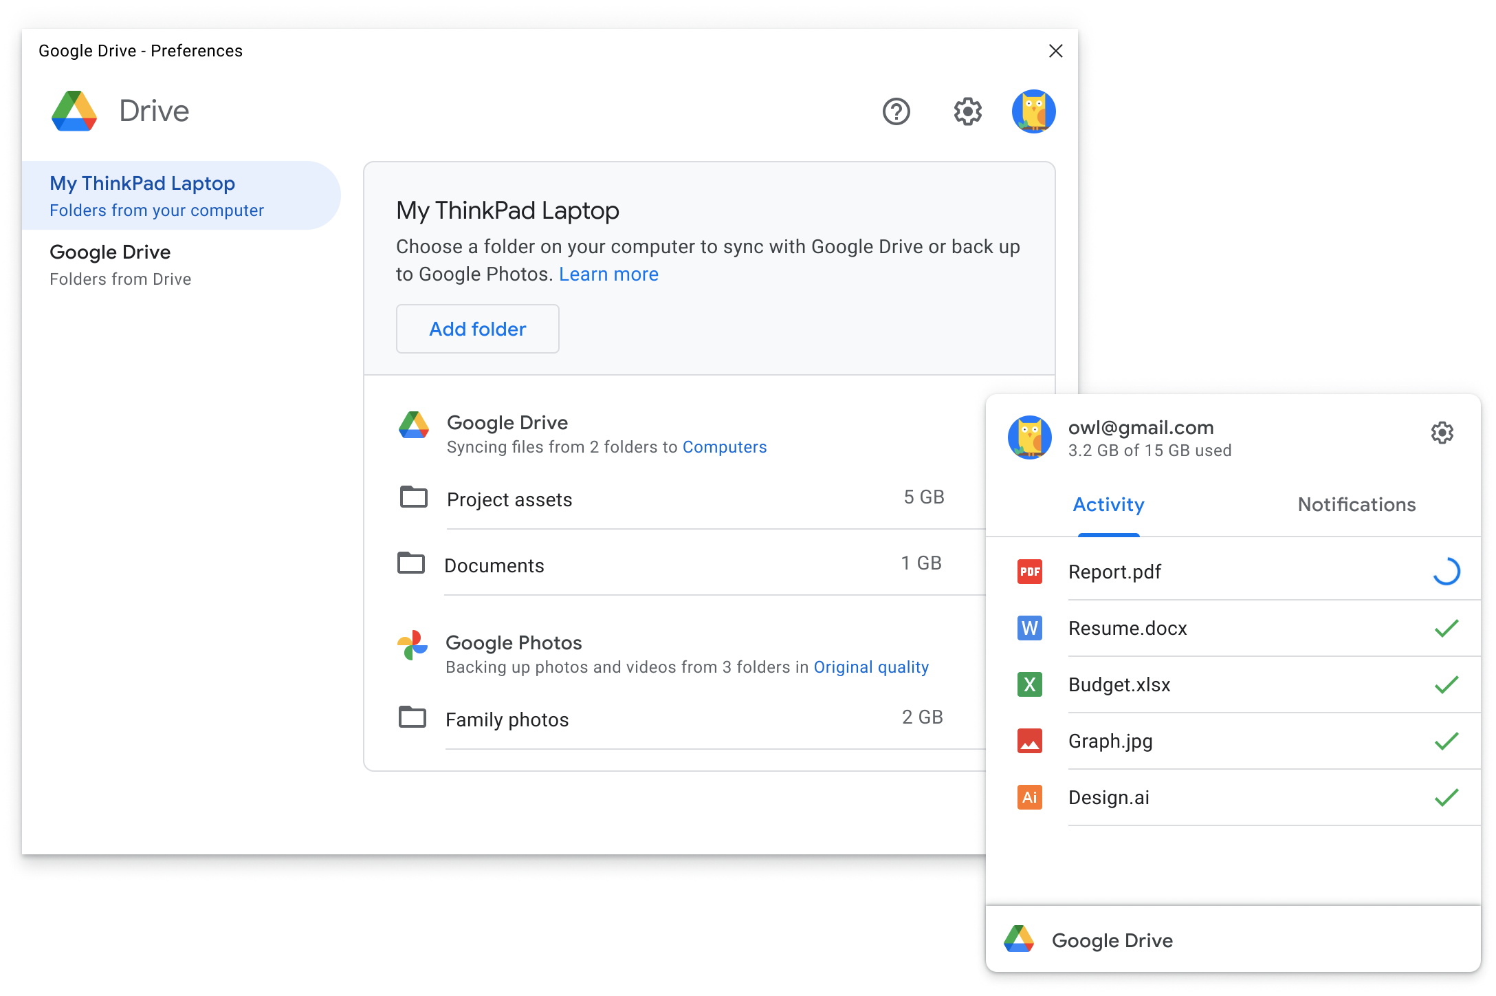The width and height of the screenshot is (1496, 996).
Task: Click the Computers link in sync description
Action: point(723,447)
